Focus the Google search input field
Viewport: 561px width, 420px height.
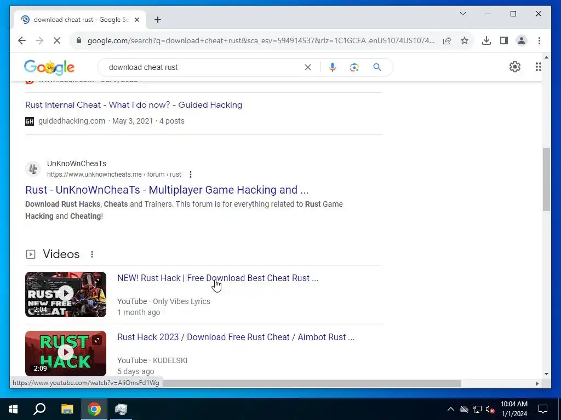click(x=204, y=67)
